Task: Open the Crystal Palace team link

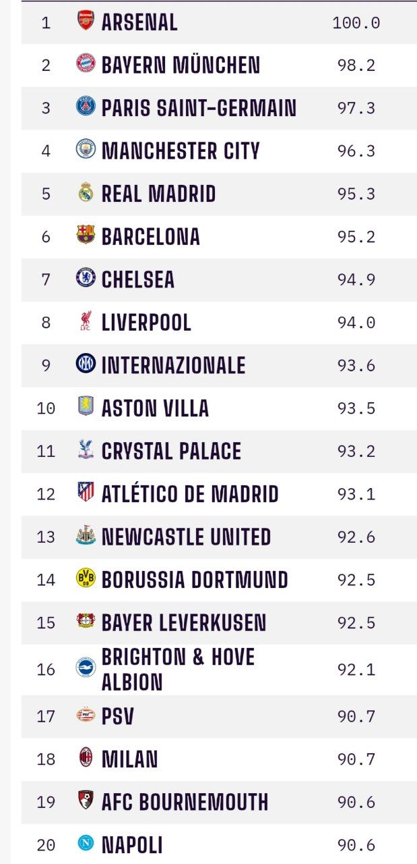Action: pyautogui.click(x=171, y=451)
